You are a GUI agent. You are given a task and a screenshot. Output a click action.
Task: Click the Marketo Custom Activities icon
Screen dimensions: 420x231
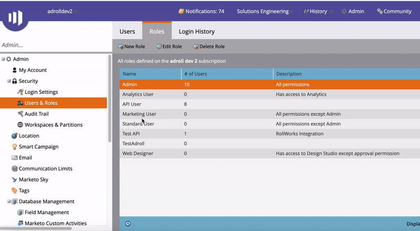click(x=20, y=223)
